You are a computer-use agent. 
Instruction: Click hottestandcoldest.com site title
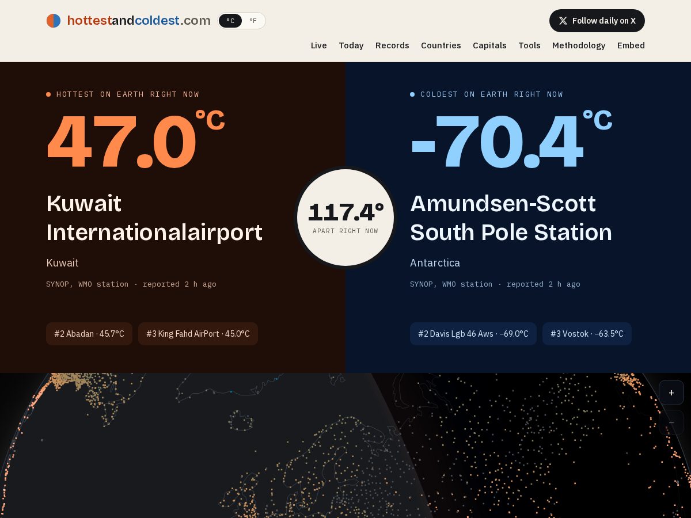(x=139, y=21)
